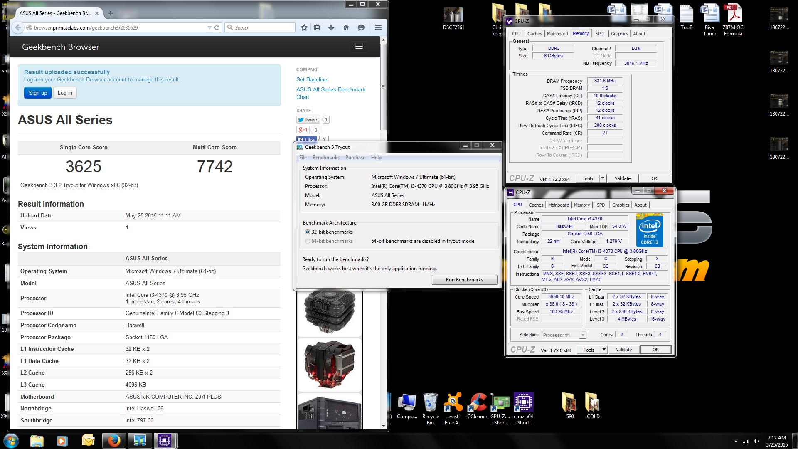Click the volume speaker tray icon
Viewport: 798px width, 449px height.
pos(756,441)
